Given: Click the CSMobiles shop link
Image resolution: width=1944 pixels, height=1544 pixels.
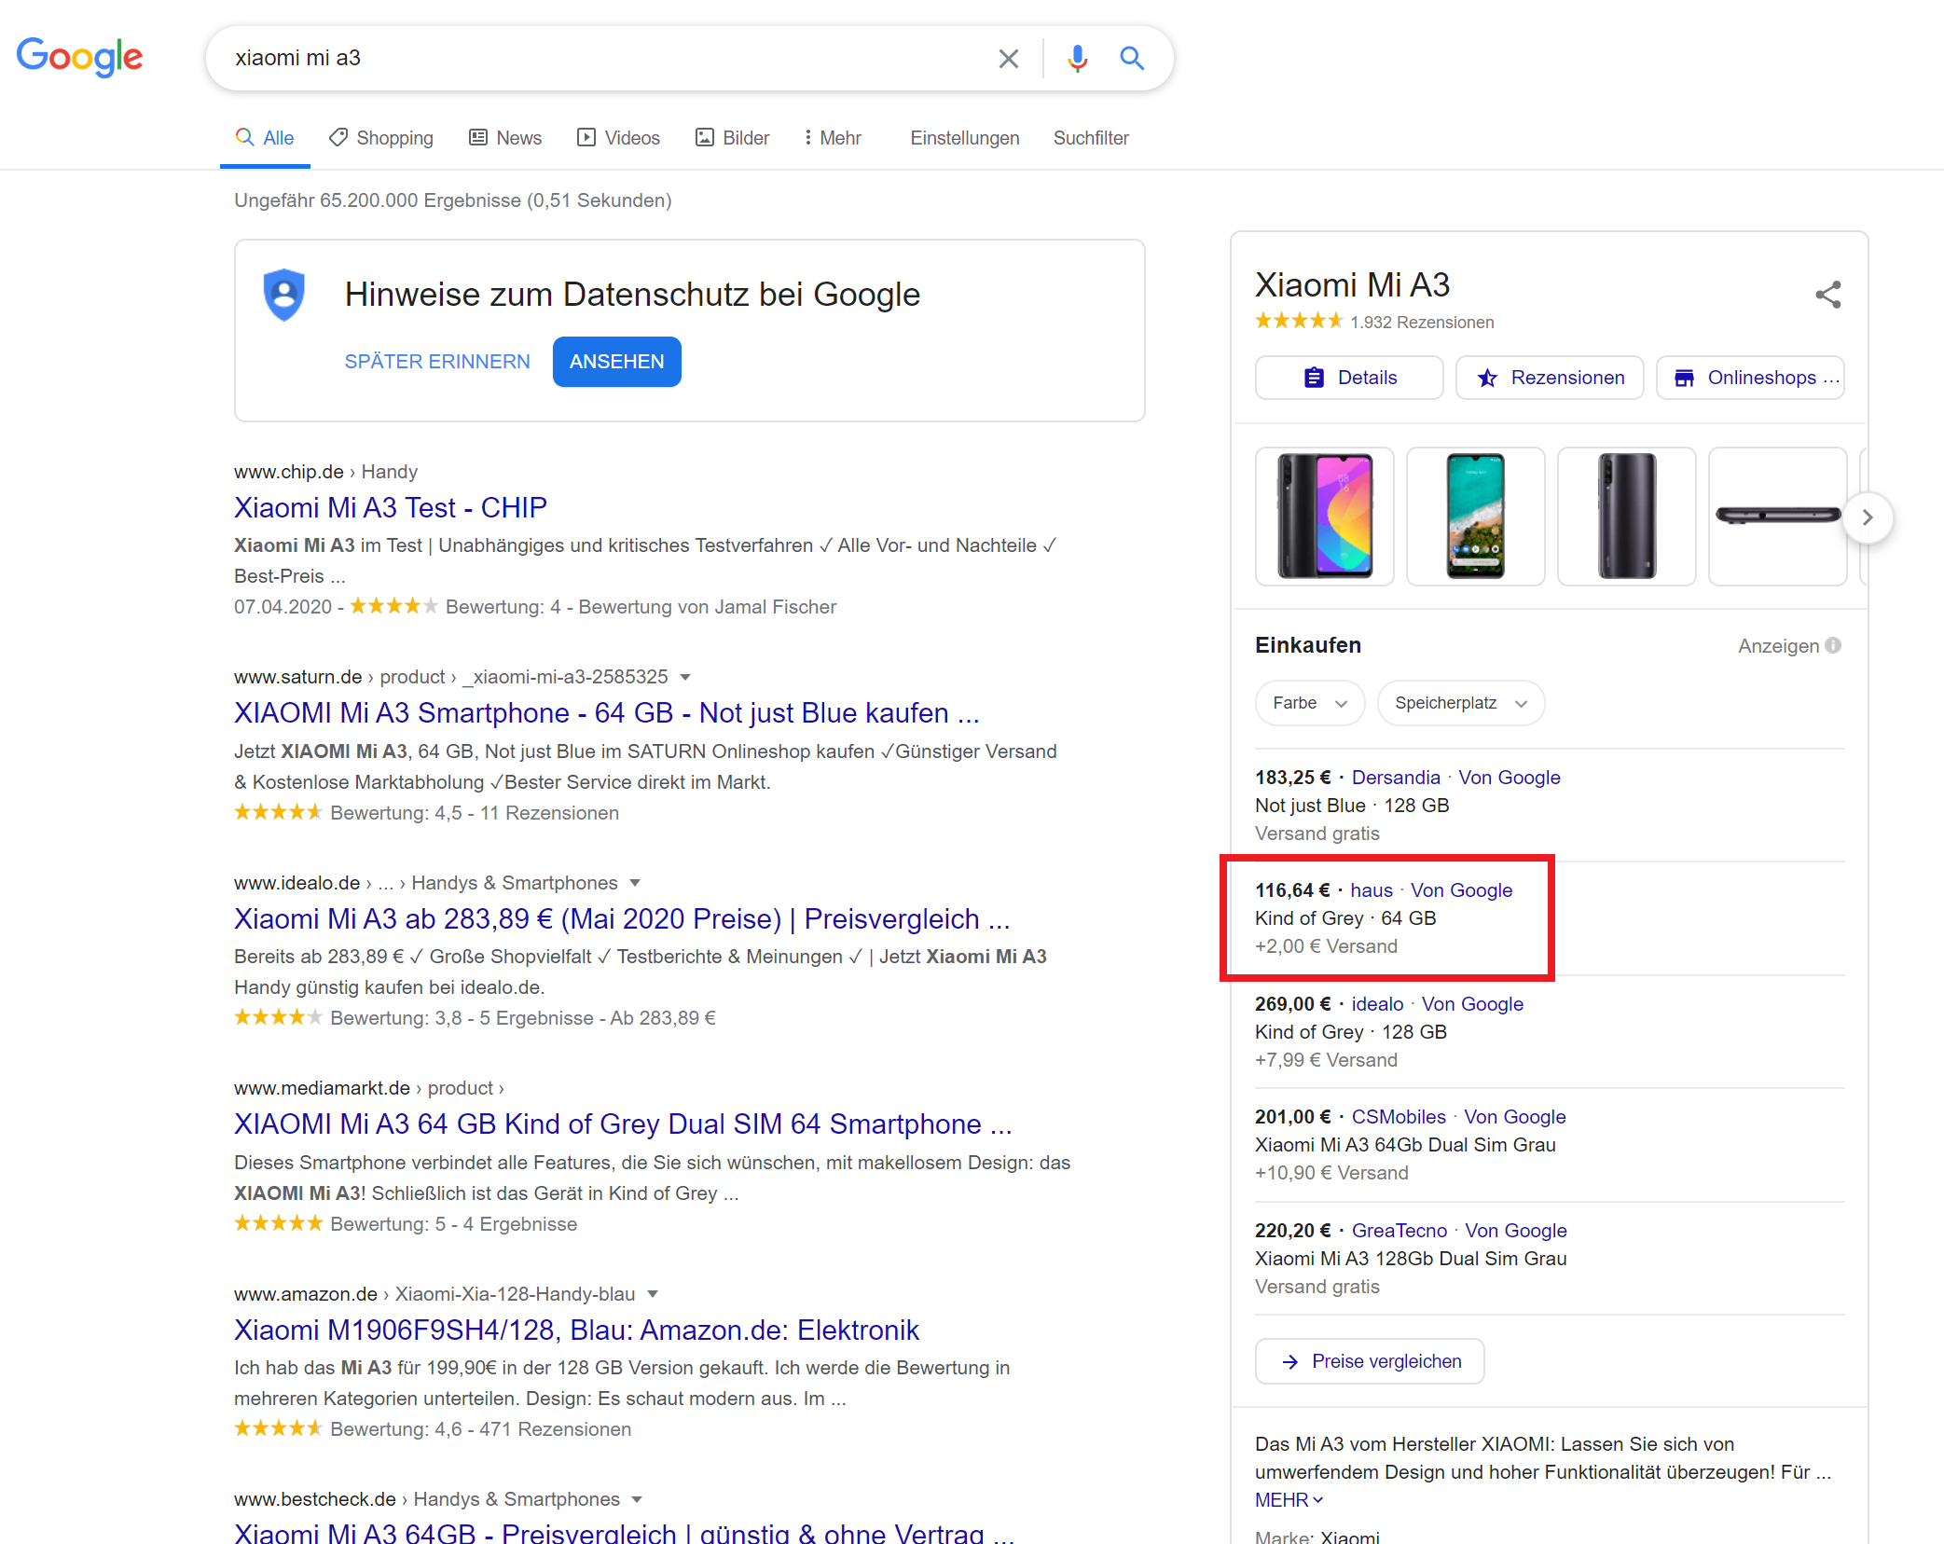Looking at the screenshot, I should pos(1399,1117).
